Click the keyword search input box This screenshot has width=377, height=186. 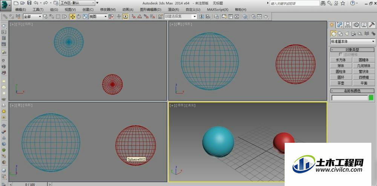294,3
